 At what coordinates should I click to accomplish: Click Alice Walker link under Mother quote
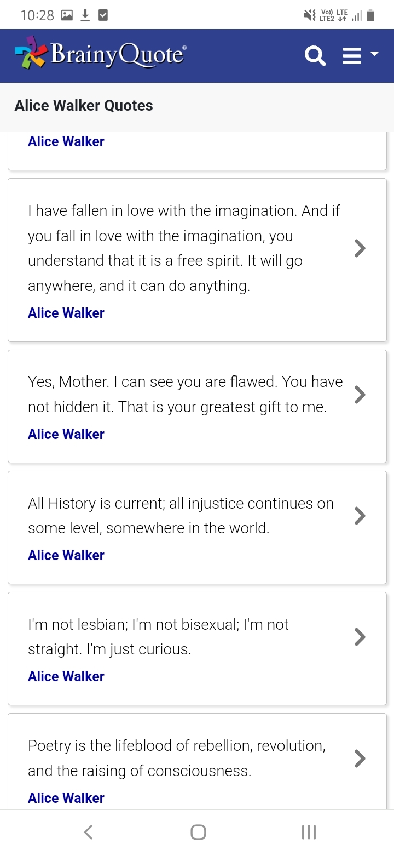(66, 434)
